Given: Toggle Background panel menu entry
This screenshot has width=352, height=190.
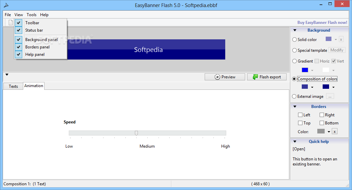Looking at the screenshot, I should (x=40, y=40).
